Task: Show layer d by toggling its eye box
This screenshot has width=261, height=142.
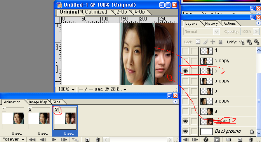Action: click(x=185, y=51)
